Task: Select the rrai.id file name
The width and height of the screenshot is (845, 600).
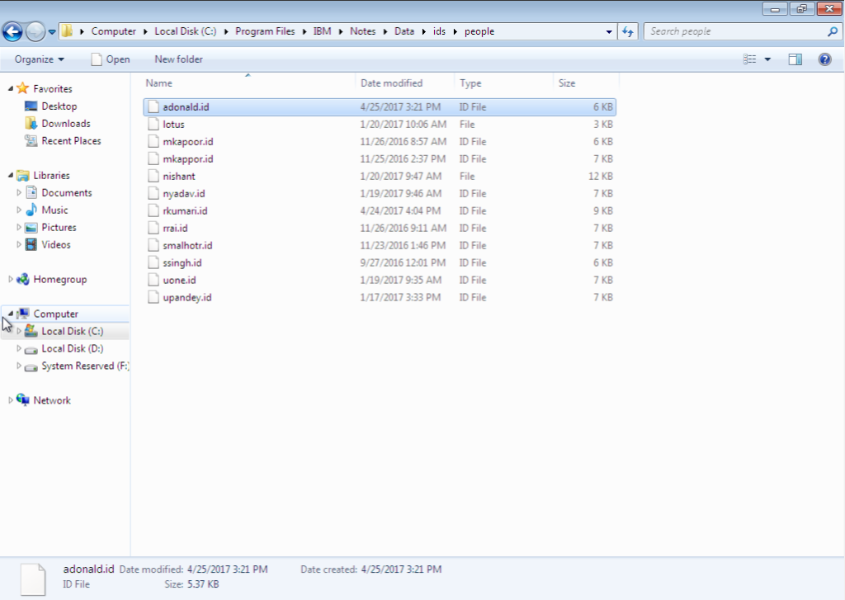Action: (x=175, y=228)
